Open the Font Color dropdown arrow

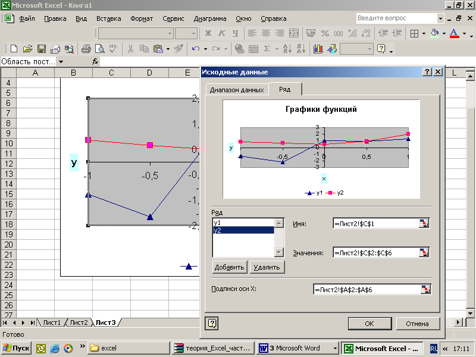pos(464,33)
